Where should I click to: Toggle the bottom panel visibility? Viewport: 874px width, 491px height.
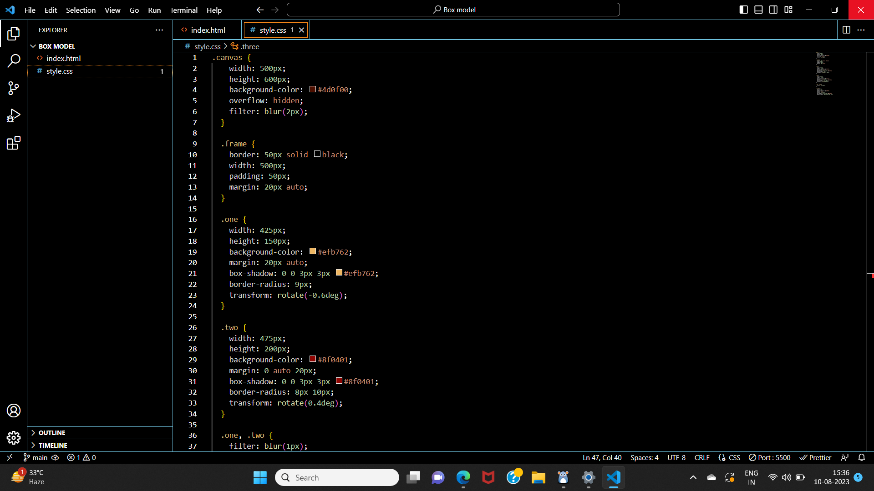point(758,10)
